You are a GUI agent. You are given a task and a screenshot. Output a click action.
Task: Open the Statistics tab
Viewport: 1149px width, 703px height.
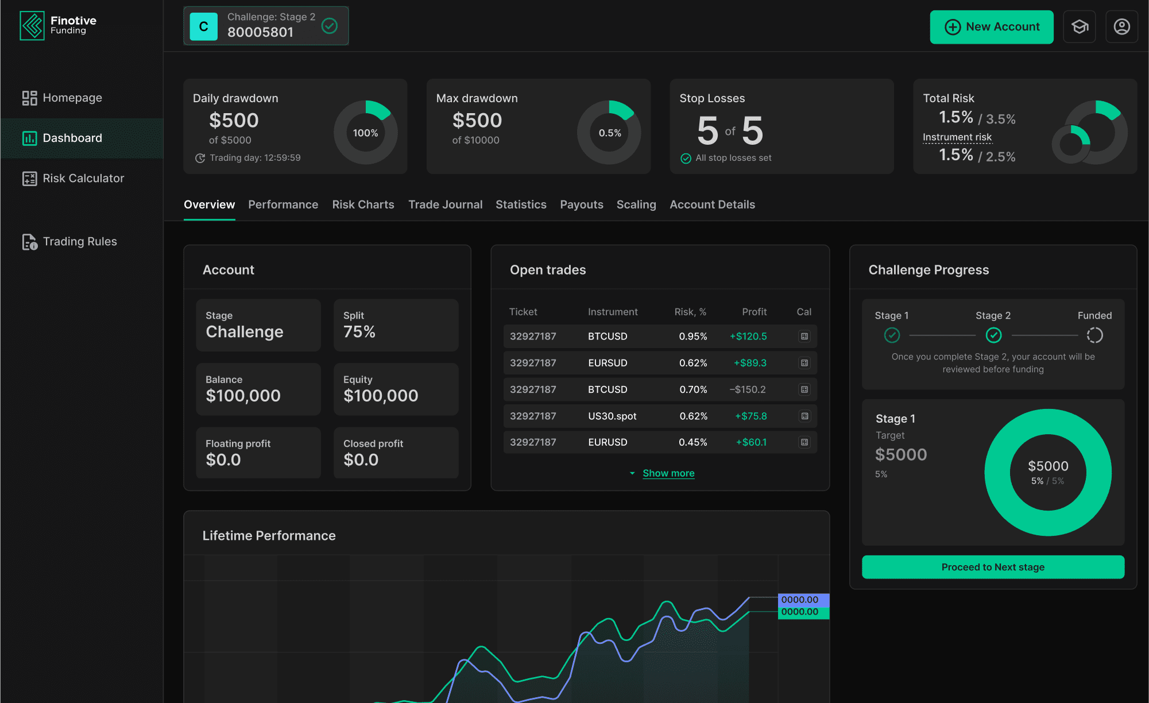521,204
